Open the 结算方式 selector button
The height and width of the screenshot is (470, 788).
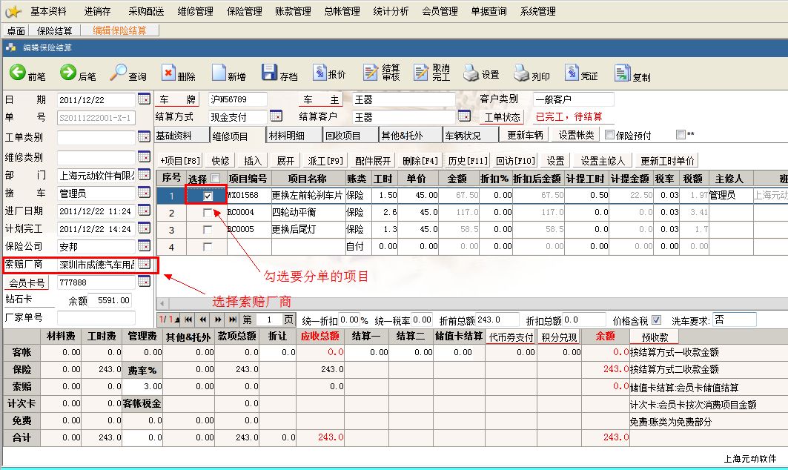[276, 116]
